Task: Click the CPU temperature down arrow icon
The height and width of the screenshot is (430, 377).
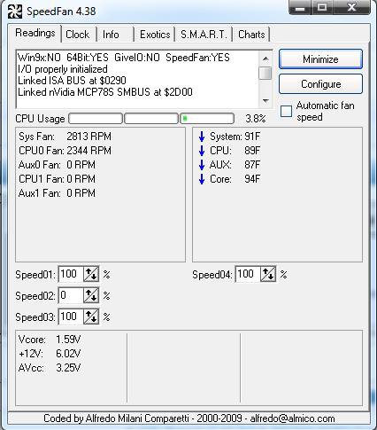Action: [202, 151]
